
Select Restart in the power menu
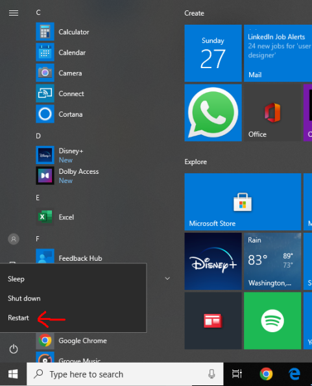[x=73, y=318]
